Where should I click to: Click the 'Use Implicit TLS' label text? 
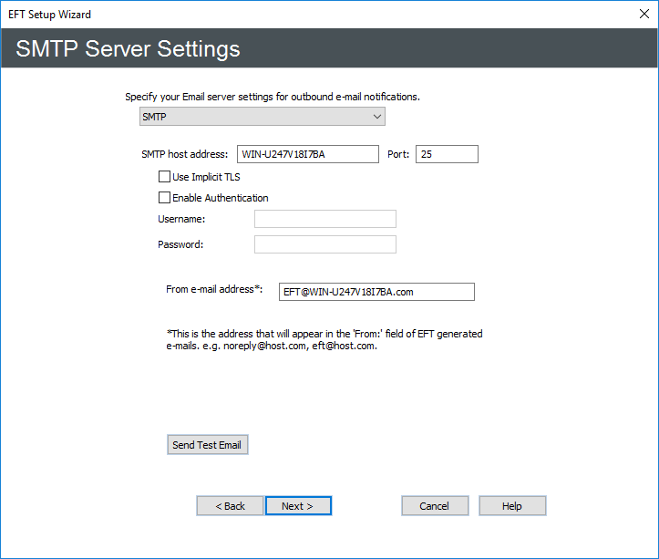(x=206, y=177)
